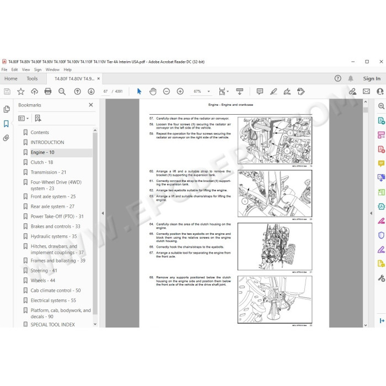Open the View menu

click(26, 69)
